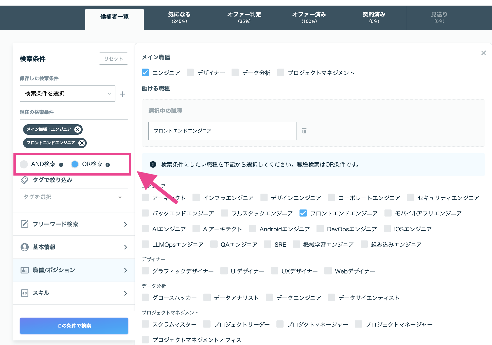Check the SRE checkbox
This screenshot has width=492, height=345.
pos(268,244)
